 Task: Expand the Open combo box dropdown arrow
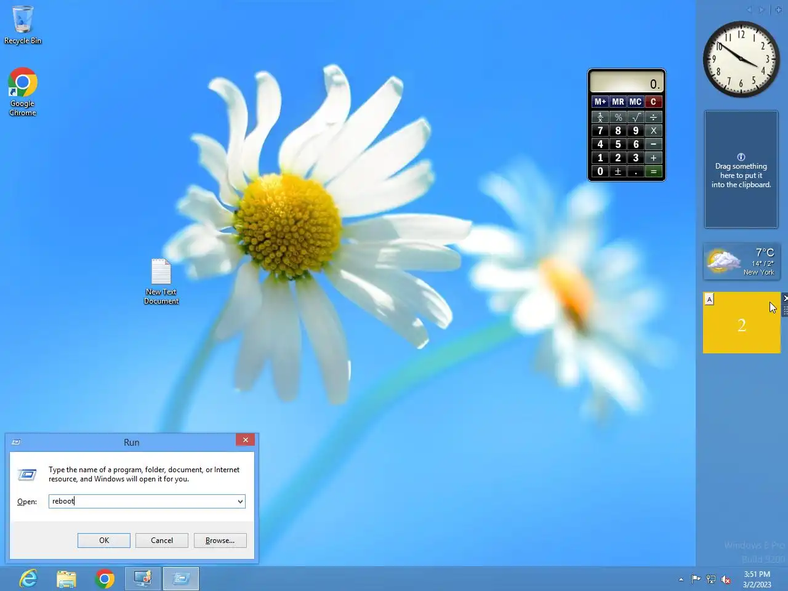pos(240,502)
